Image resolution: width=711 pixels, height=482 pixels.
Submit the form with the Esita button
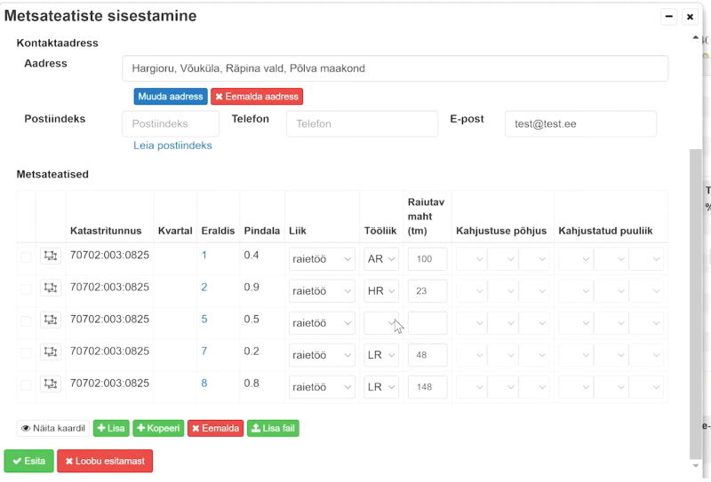[x=28, y=461]
